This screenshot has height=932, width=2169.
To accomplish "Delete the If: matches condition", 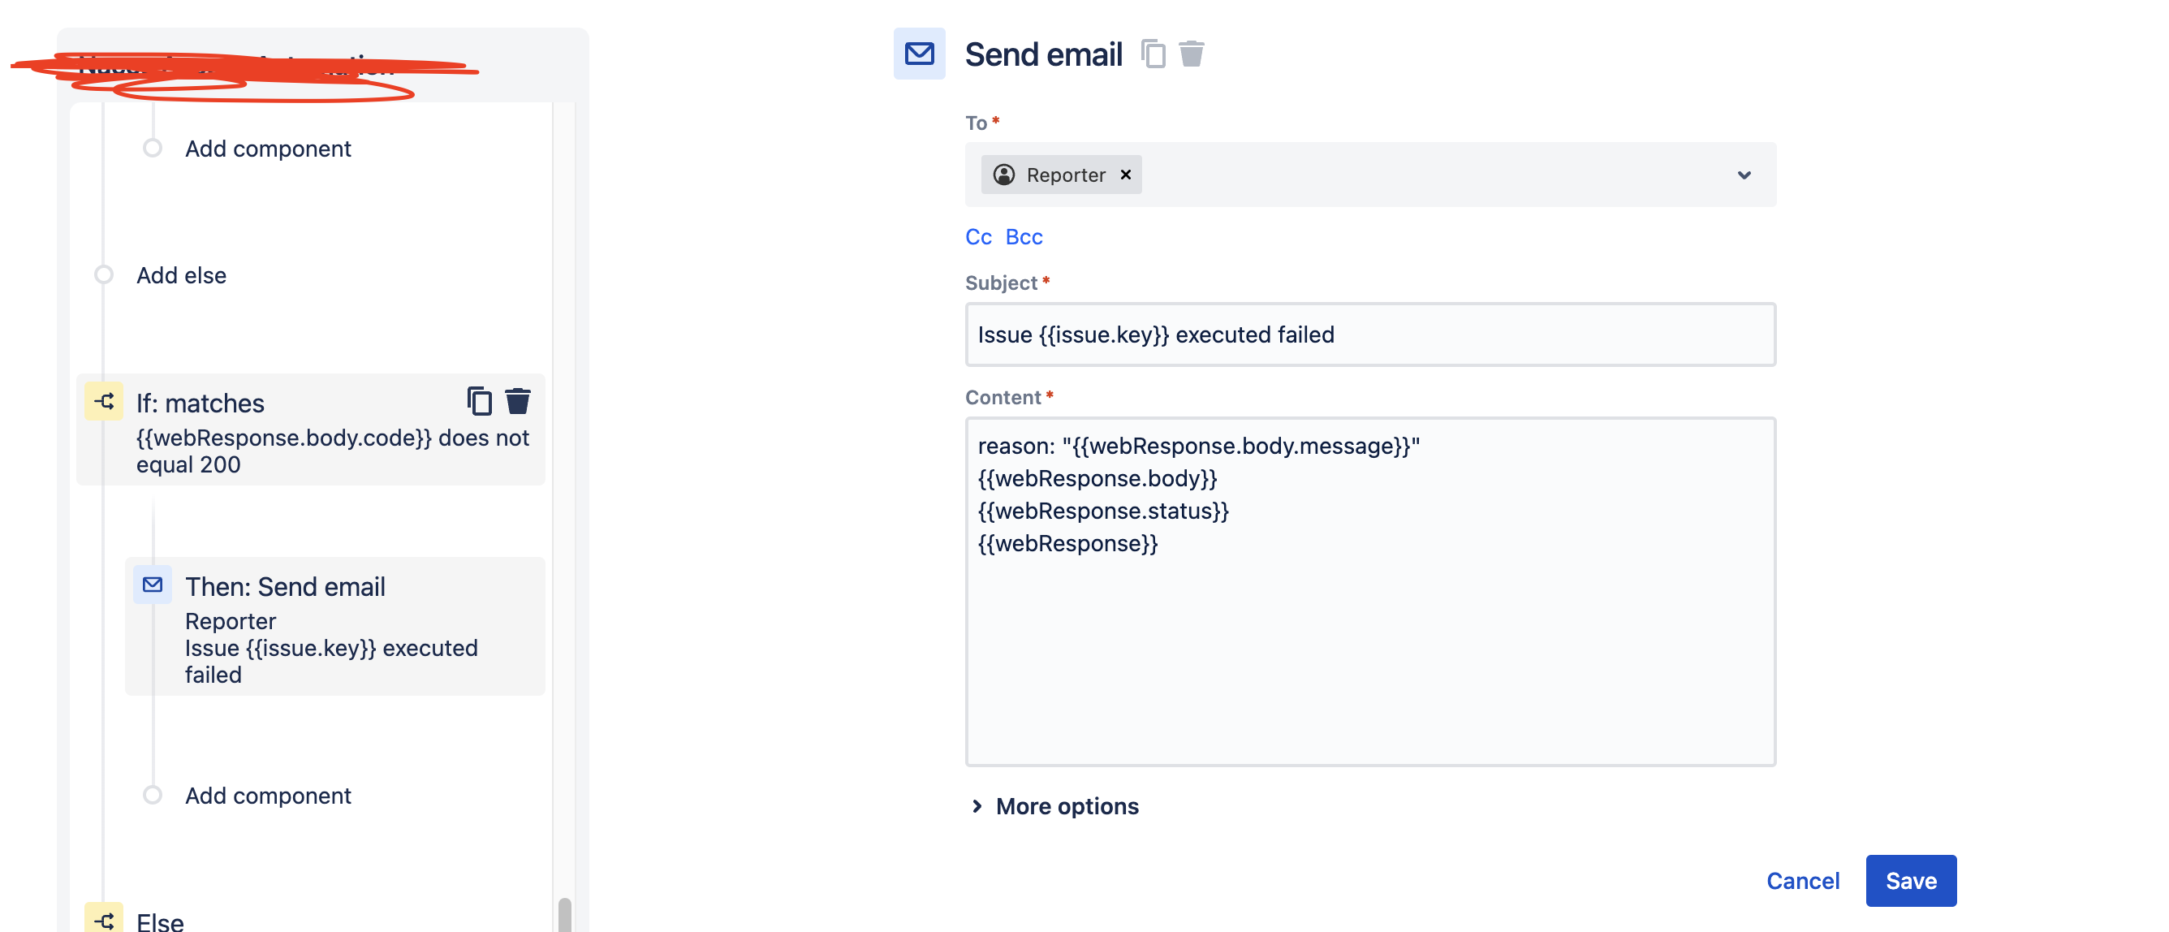I will 517,402.
